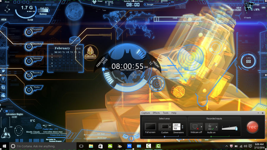This screenshot has height=150, width=267.
Task: Edit the 768 height dimension field
Action: [x=176, y=128]
